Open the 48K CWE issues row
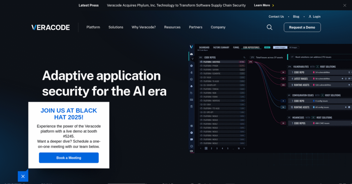 tap(320, 123)
